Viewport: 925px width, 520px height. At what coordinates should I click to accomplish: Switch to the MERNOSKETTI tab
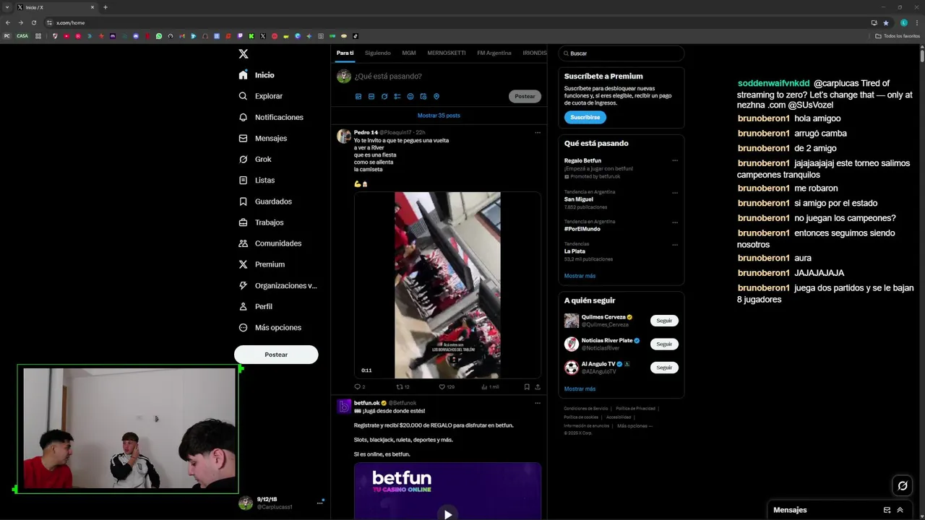pyautogui.click(x=446, y=53)
